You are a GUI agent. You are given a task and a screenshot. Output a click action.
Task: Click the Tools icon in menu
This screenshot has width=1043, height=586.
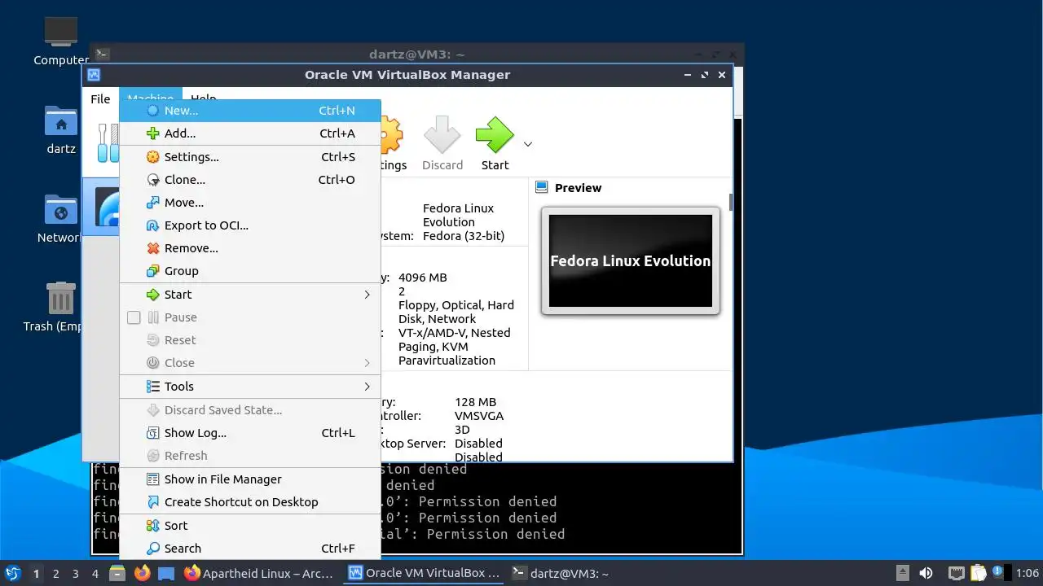coord(152,387)
